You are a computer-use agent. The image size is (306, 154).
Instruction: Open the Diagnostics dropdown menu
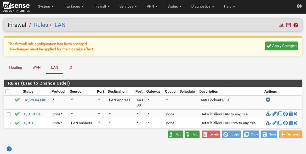(x=202, y=6)
